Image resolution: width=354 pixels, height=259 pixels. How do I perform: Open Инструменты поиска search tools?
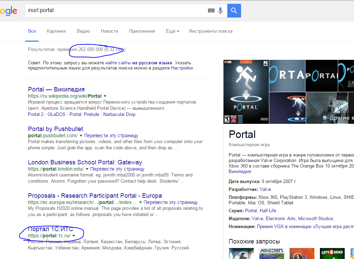[211, 31]
